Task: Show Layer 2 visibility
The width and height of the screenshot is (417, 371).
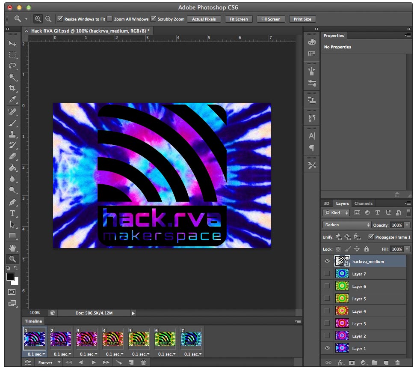Action: click(327, 335)
